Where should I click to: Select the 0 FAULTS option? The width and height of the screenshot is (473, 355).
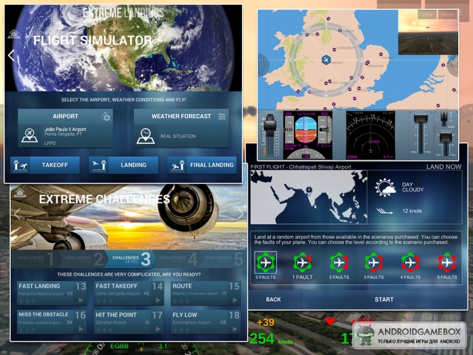coord(265,266)
